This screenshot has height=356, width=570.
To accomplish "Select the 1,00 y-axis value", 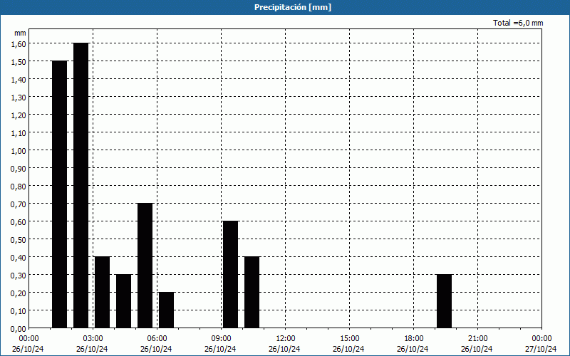I will tap(19, 151).
